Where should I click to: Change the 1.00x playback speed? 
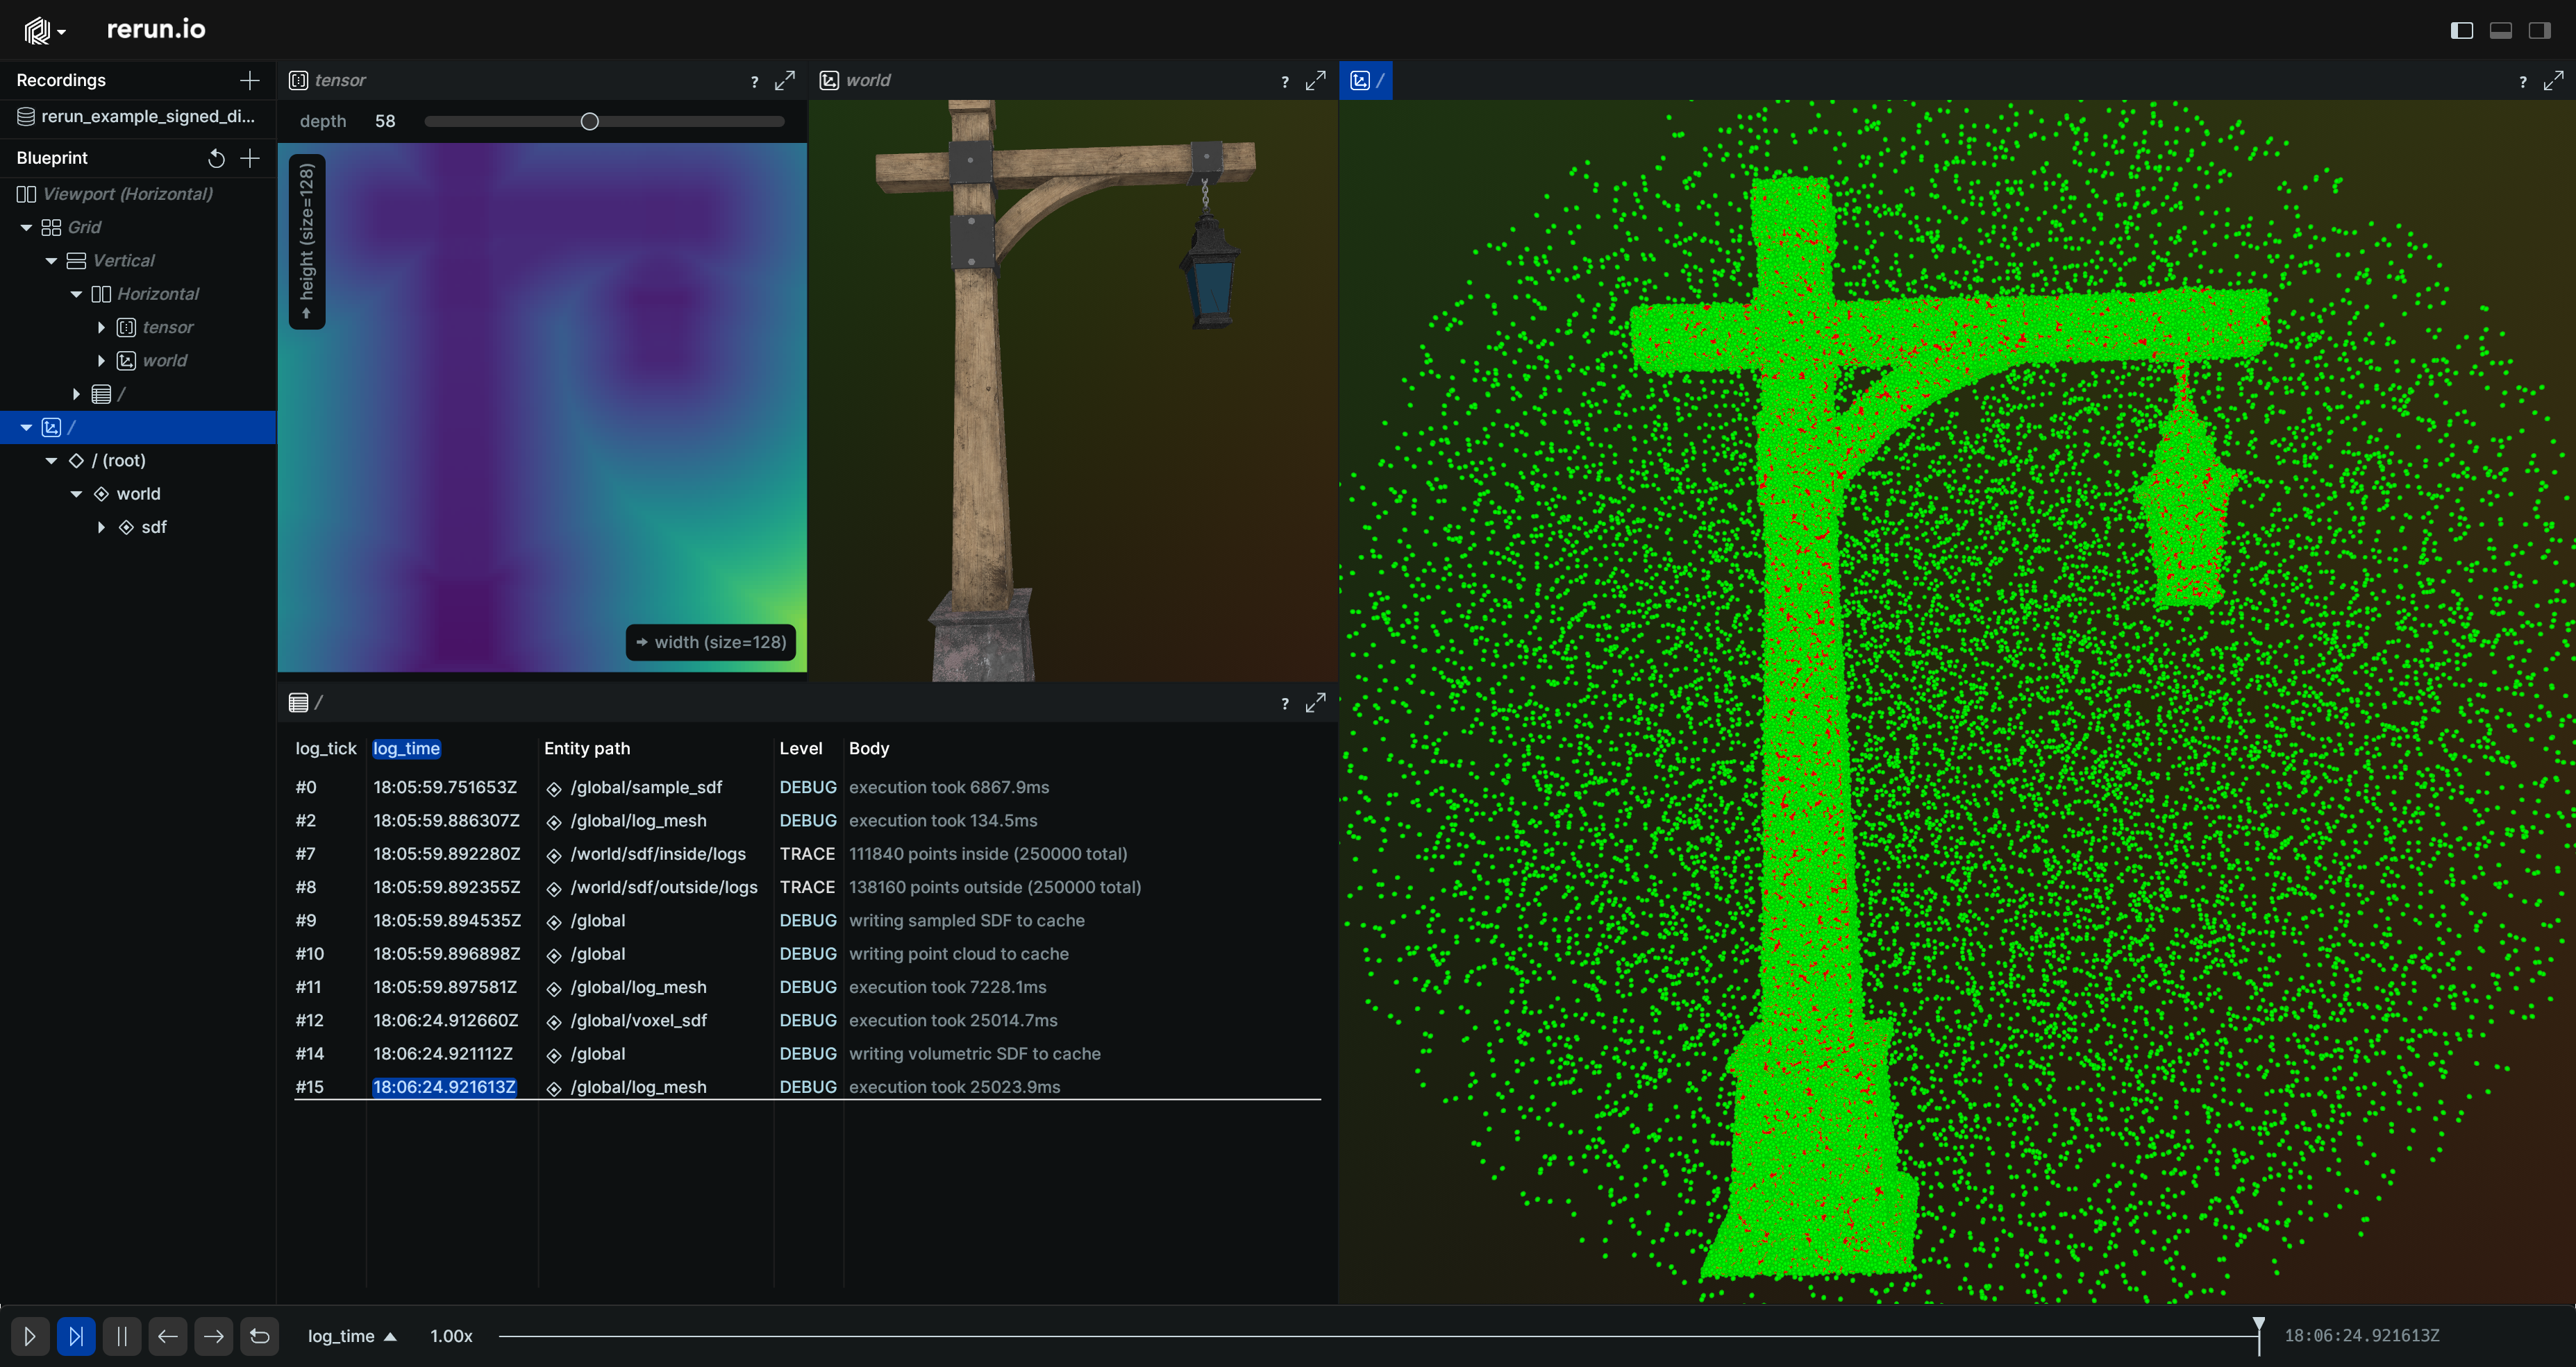click(451, 1336)
